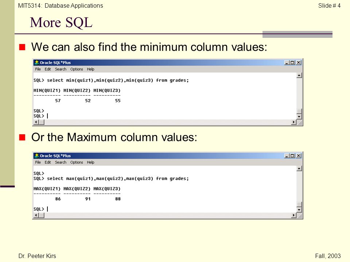Click the select max(quiz1) query line
The width and height of the screenshot is (350, 262).
click(x=111, y=179)
